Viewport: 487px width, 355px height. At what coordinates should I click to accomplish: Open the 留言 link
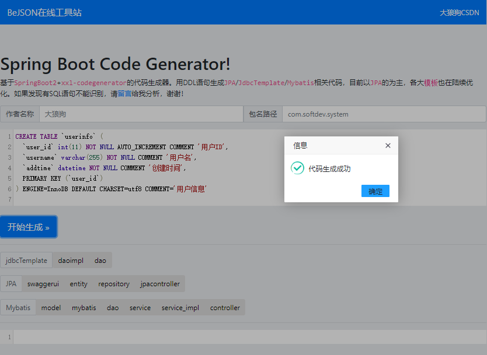pyautogui.click(x=124, y=93)
